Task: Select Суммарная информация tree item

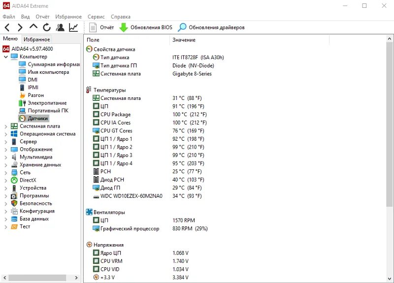Action: tap(54, 64)
